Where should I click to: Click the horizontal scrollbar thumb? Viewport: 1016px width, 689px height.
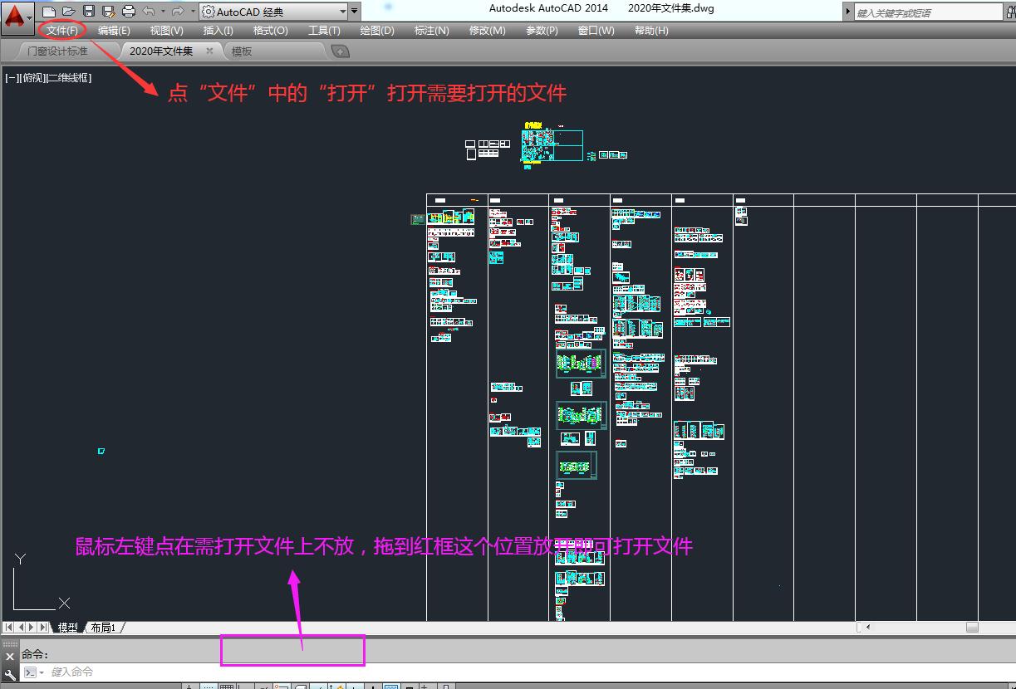tap(972, 628)
